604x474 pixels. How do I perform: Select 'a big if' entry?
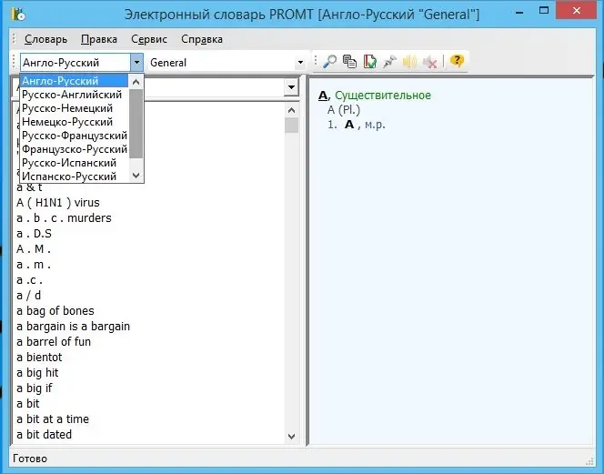35,388
